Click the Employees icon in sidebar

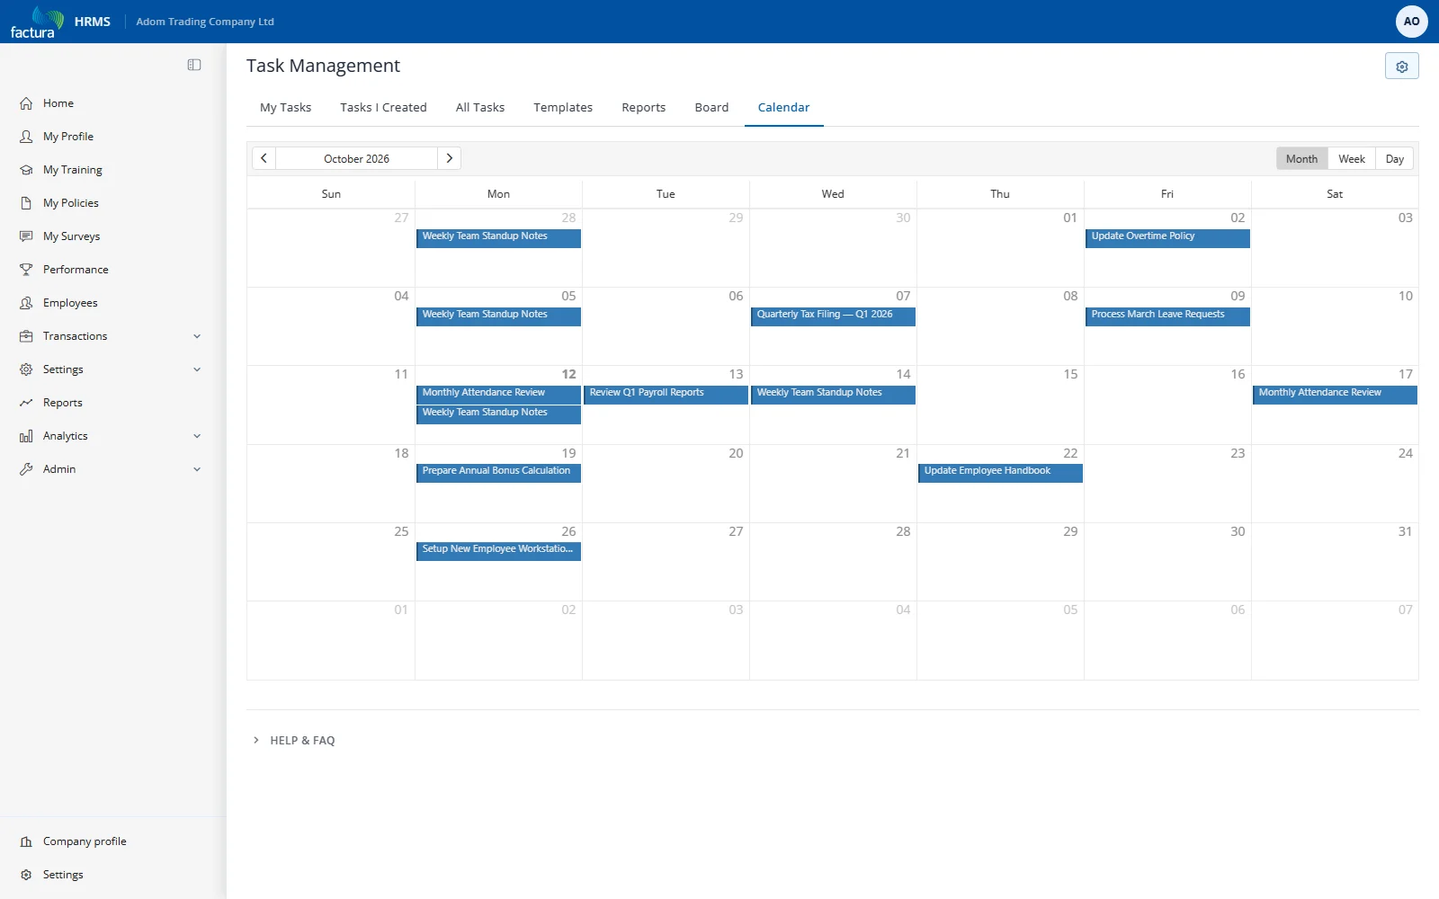[26, 303]
